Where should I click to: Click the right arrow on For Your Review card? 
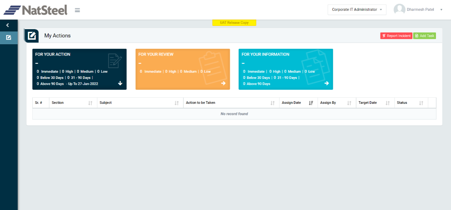[223, 83]
